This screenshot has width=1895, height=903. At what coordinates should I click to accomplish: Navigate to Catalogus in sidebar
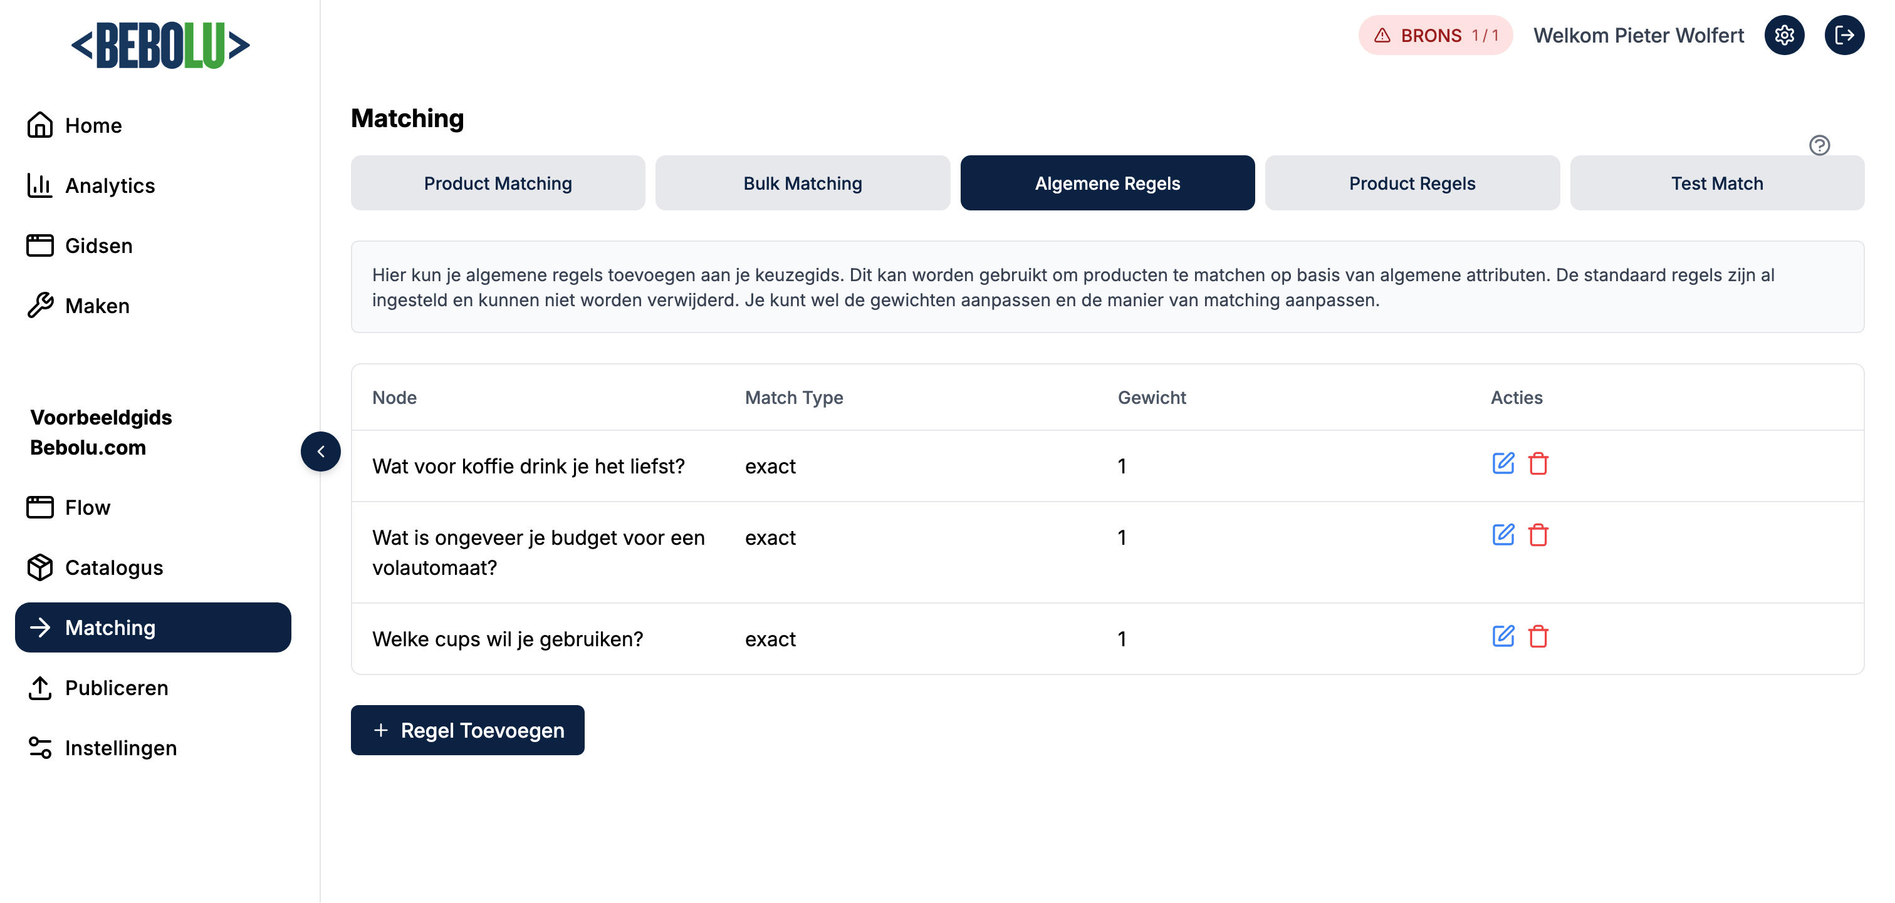(x=113, y=568)
